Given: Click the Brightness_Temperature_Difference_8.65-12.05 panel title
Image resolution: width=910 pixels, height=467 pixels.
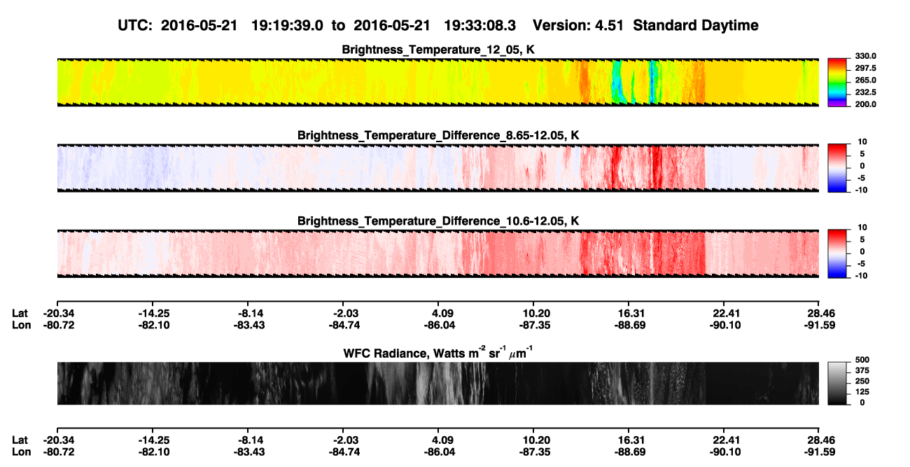Looking at the screenshot, I should (438, 135).
